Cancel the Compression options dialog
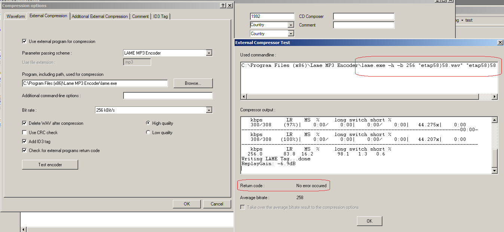 click(217, 204)
